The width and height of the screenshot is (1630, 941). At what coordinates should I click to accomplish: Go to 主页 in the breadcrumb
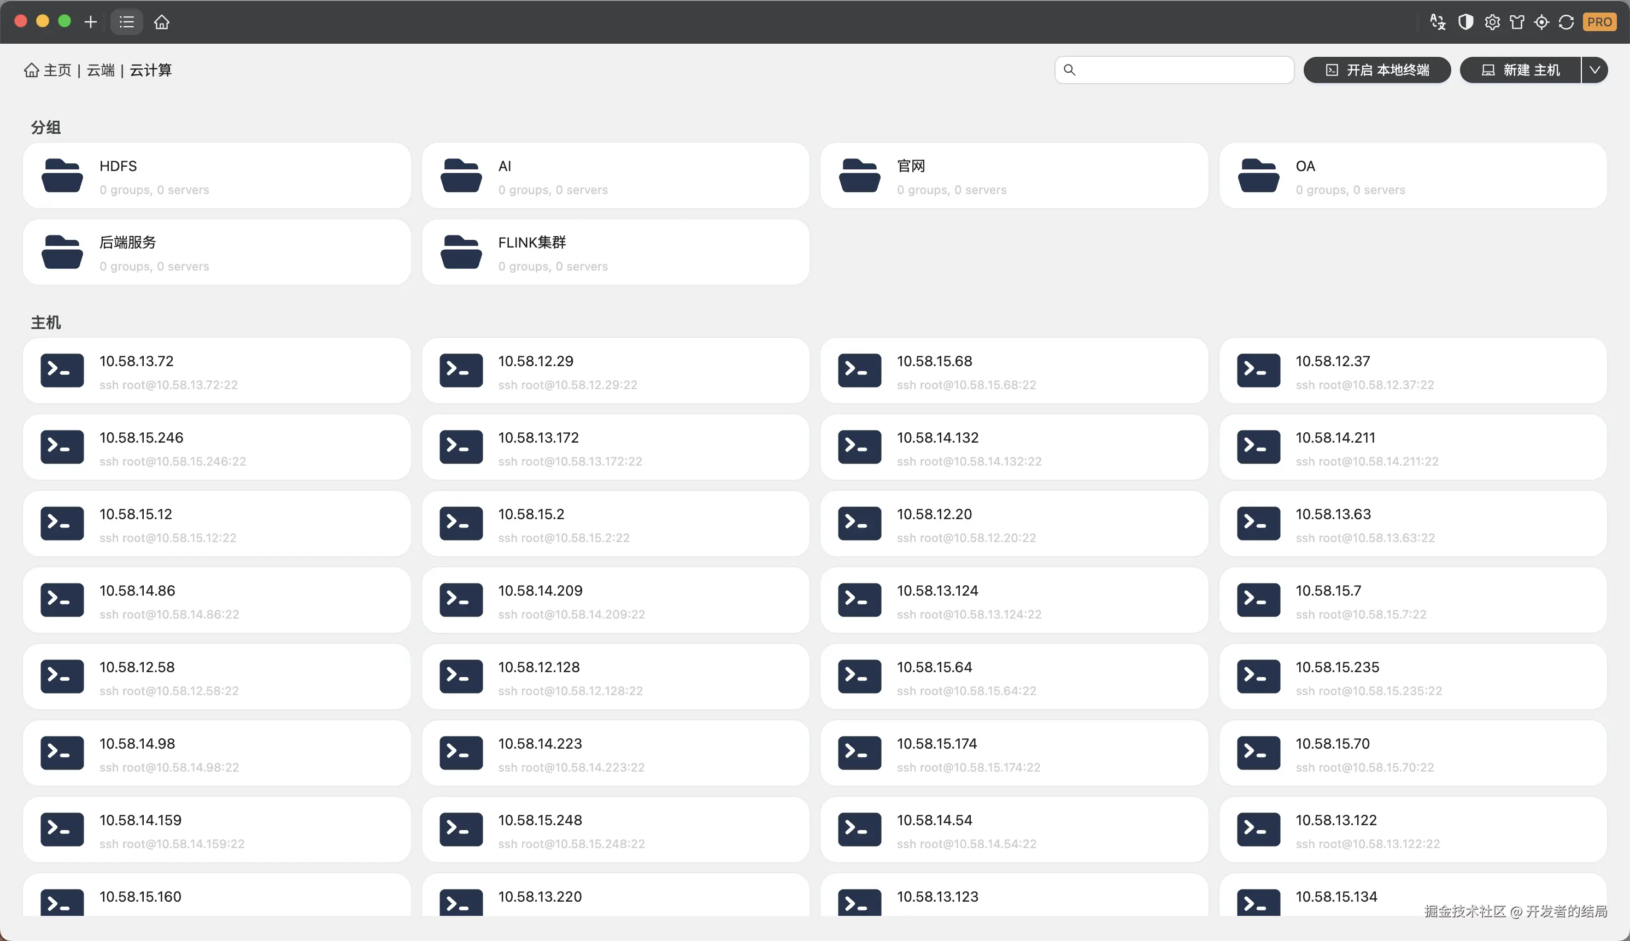[x=57, y=70]
